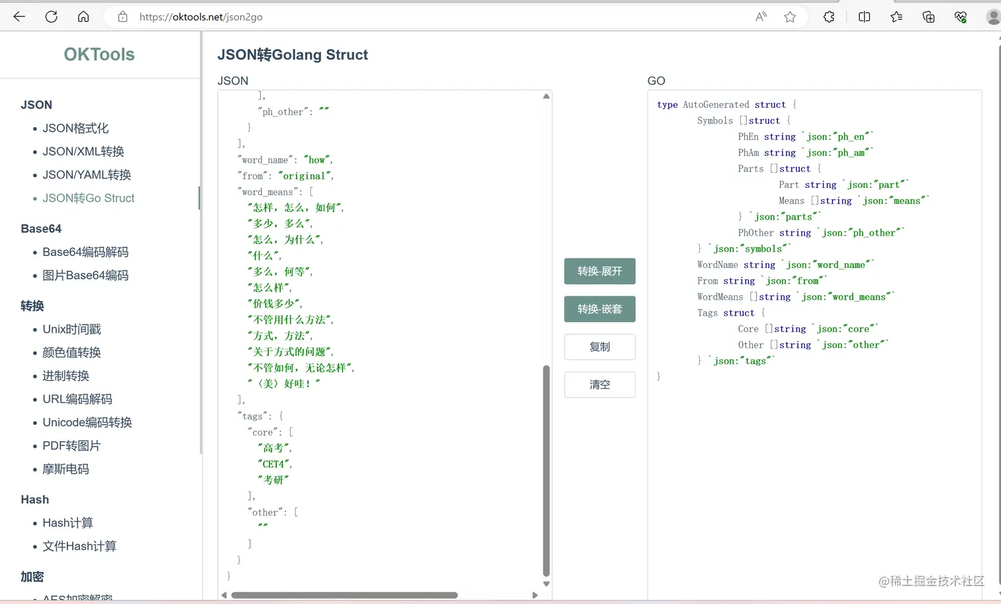Open 进制转换 tool
The width and height of the screenshot is (1001, 604).
[66, 376]
